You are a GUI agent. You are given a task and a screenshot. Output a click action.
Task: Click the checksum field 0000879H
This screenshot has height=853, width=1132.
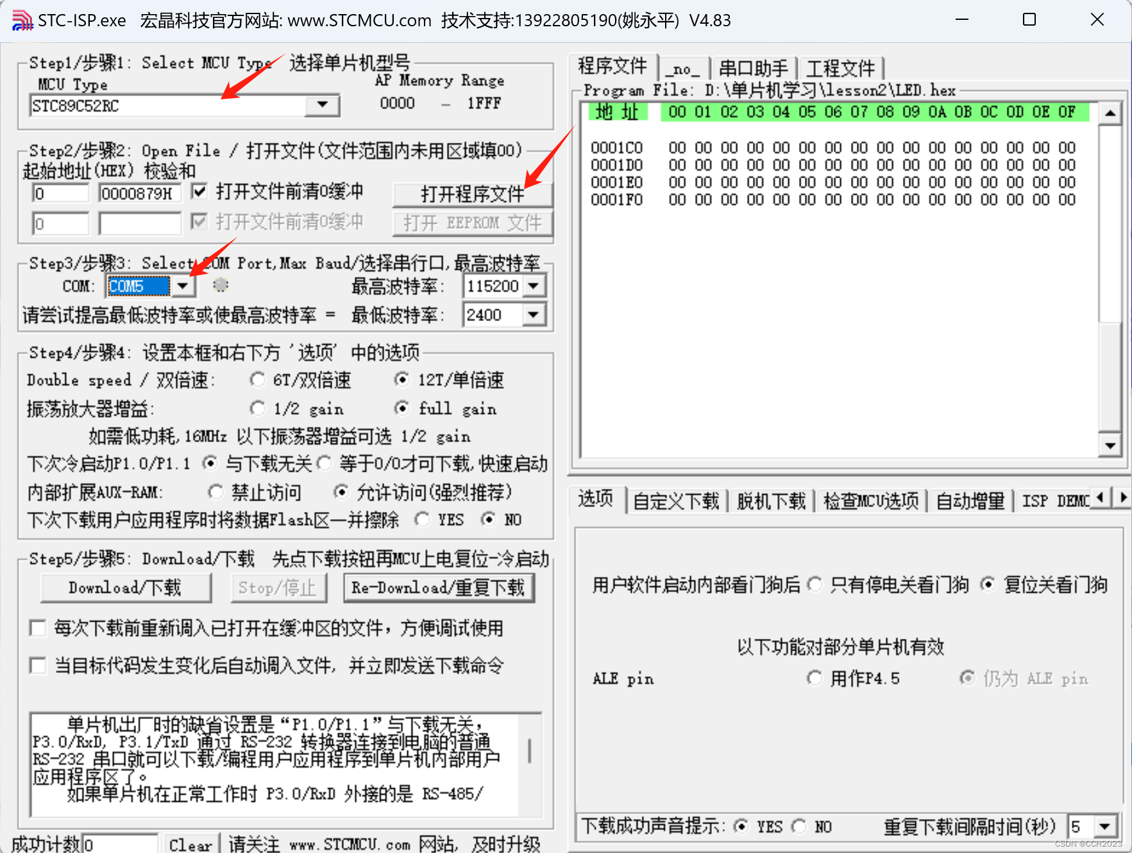[x=140, y=193]
